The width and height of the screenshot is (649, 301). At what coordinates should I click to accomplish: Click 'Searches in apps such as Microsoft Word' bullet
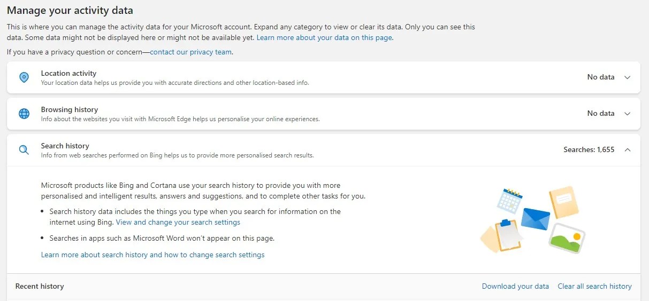[x=162, y=239]
